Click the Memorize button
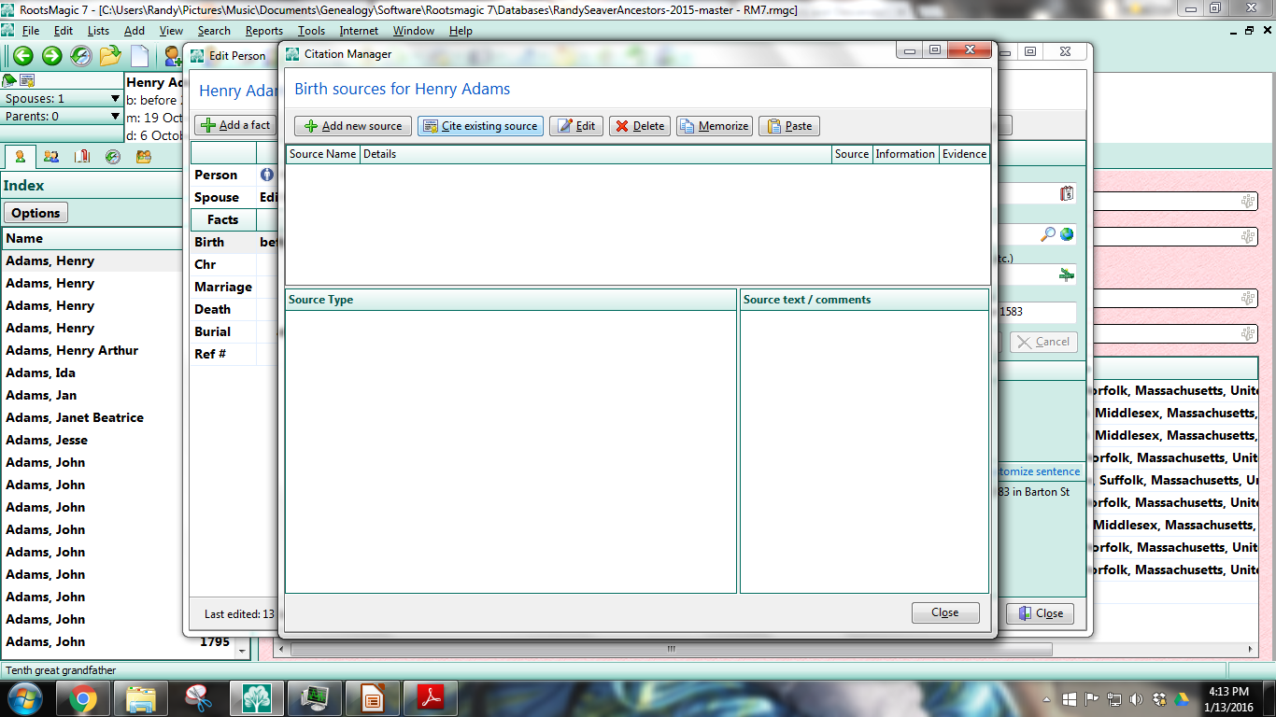This screenshot has height=717, width=1276. coord(715,126)
